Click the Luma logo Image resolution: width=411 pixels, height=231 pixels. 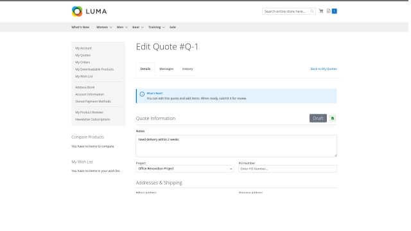(x=89, y=12)
